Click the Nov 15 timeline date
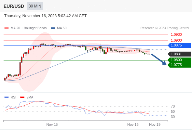The width and height of the screenshot is (192, 130). pyautogui.click(x=52, y=124)
